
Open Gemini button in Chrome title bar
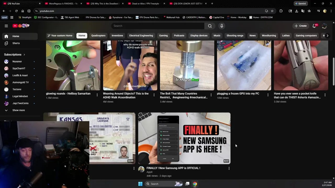point(300,4)
